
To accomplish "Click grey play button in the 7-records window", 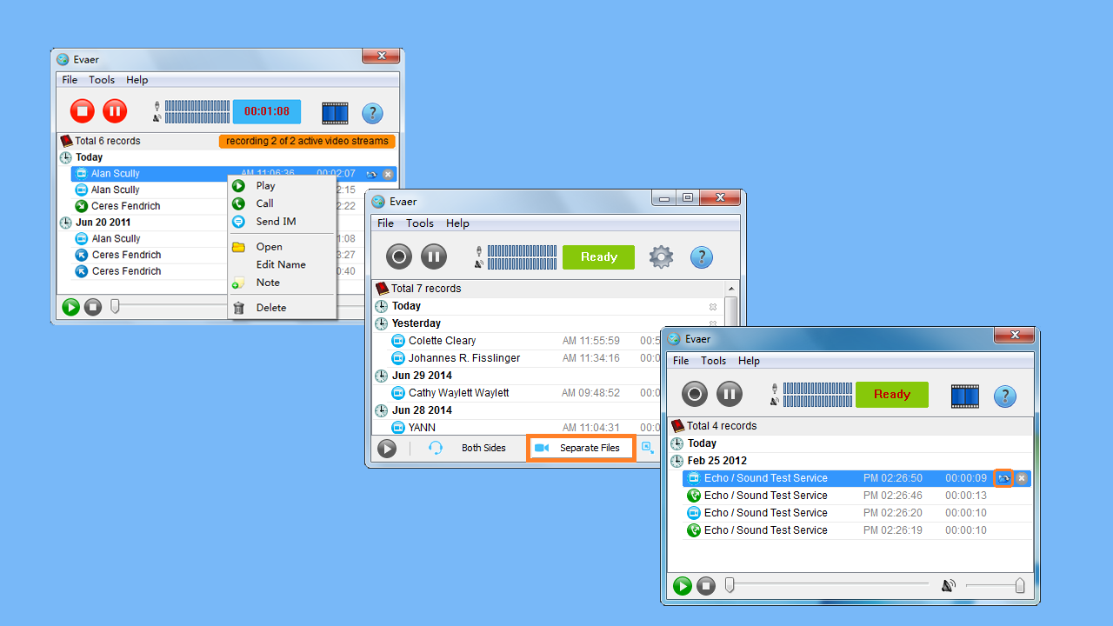I will click(x=387, y=449).
